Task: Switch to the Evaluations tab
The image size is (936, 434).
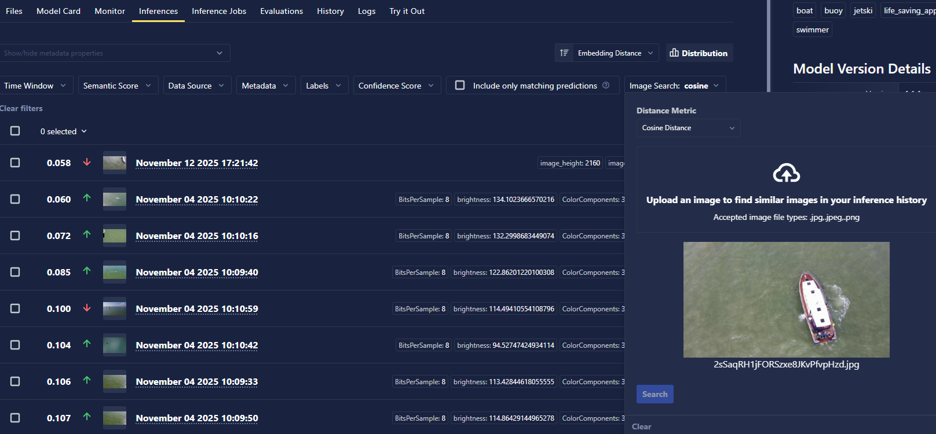Action: coord(281,11)
